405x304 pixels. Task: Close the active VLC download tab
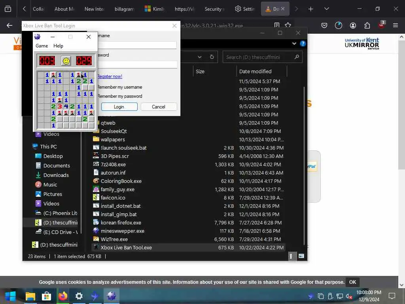click(x=283, y=9)
